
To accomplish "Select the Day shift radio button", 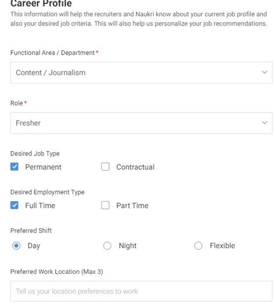I will click(x=16, y=245).
